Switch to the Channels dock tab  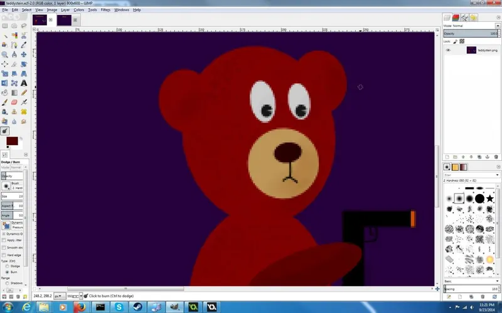456,18
